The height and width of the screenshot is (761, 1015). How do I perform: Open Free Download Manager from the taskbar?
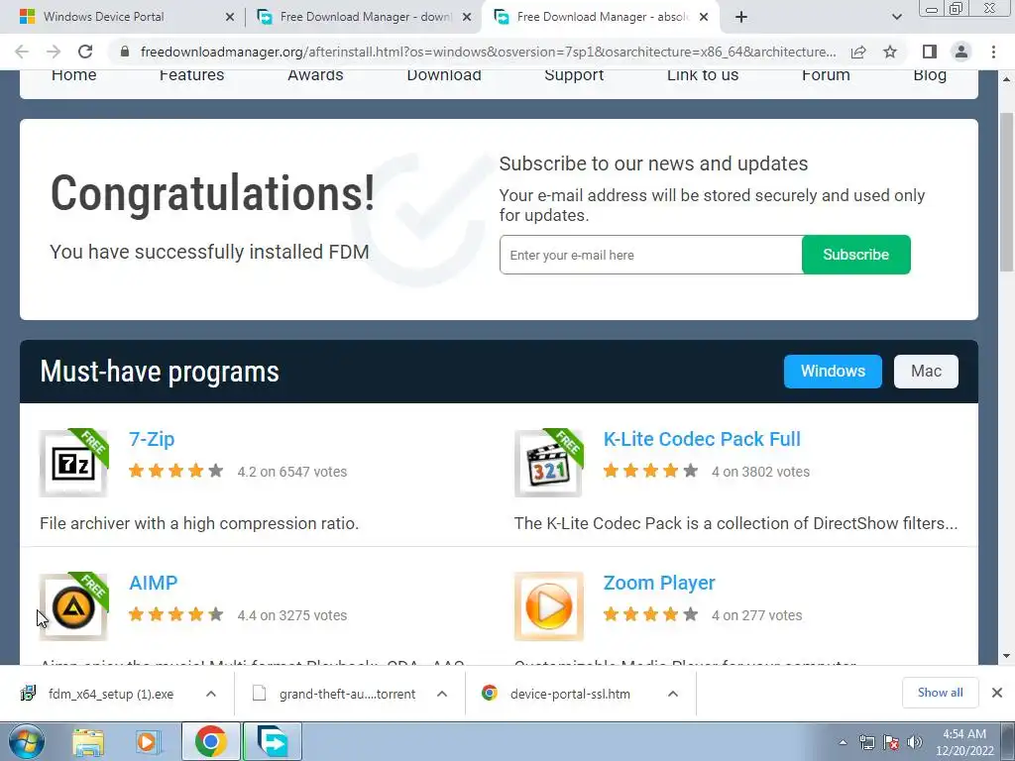[x=273, y=741]
